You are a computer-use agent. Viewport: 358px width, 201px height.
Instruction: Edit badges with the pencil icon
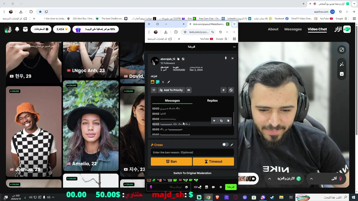tap(169, 82)
